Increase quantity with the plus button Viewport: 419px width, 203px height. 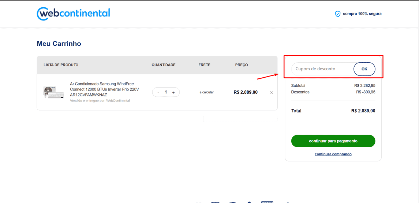(x=173, y=92)
